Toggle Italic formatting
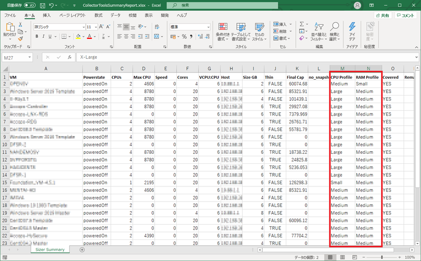 click(43, 36)
